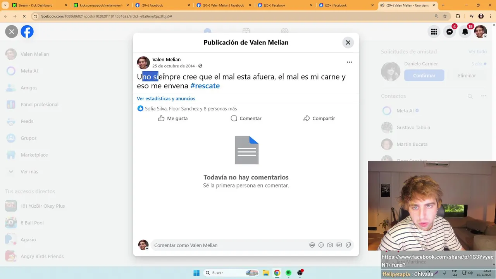Open Messenger with 4 unread

[449, 32]
